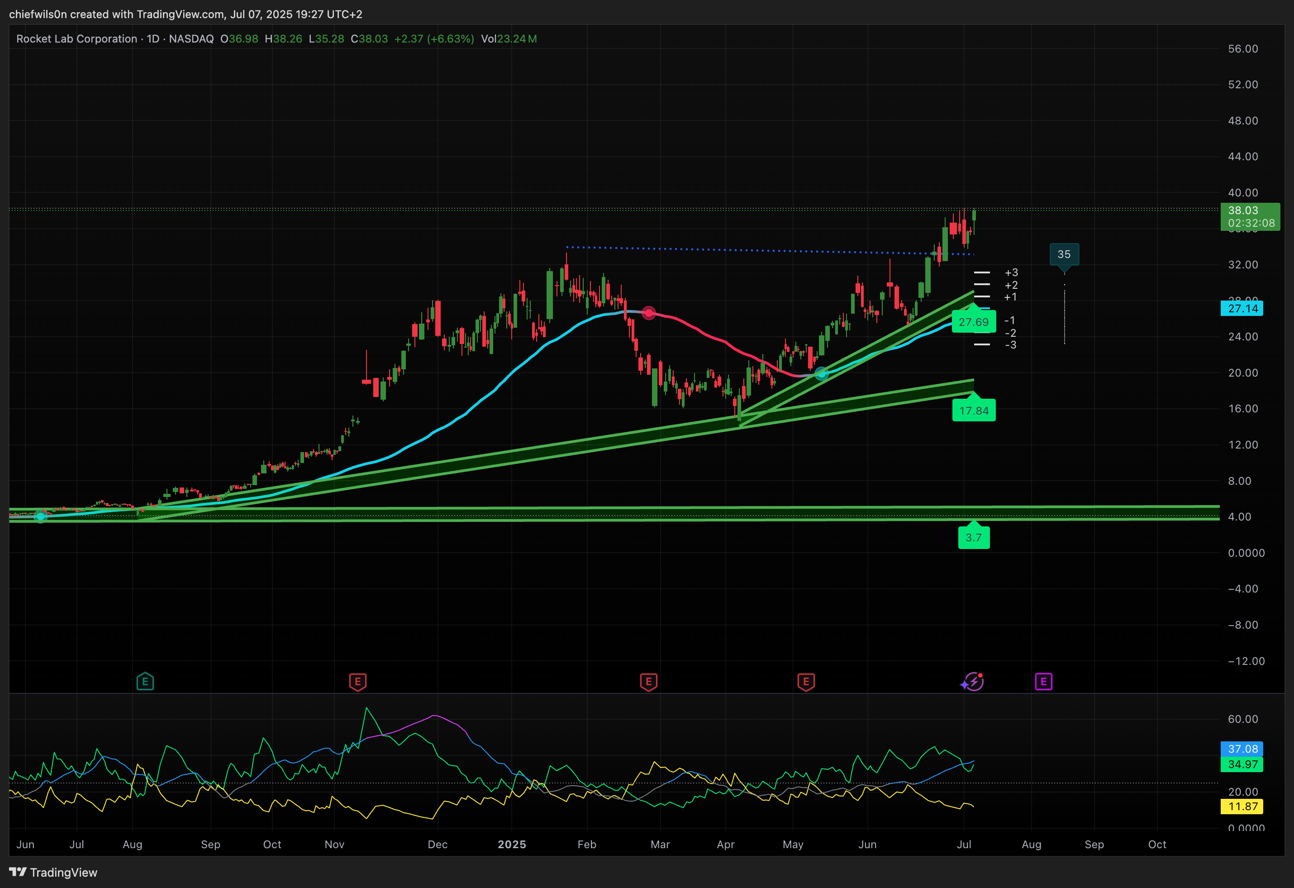Click the 12.00 price axis label
The width and height of the screenshot is (1294, 888).
tap(1243, 444)
